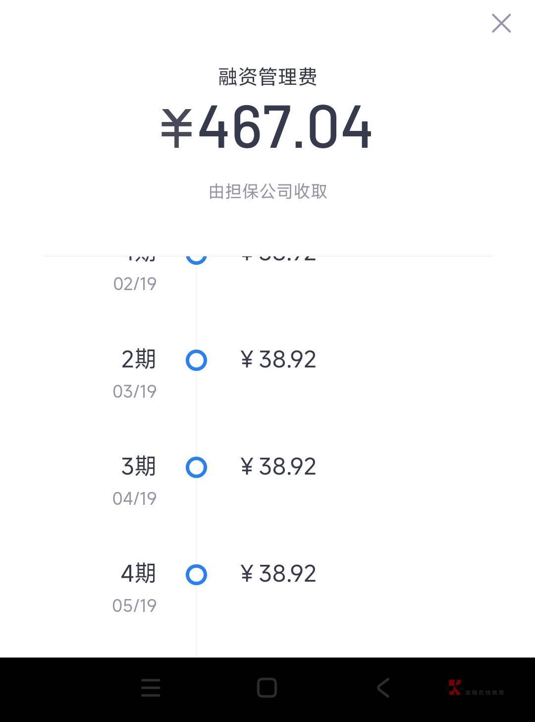Select the 3期 blue circle marker

pyautogui.click(x=196, y=467)
